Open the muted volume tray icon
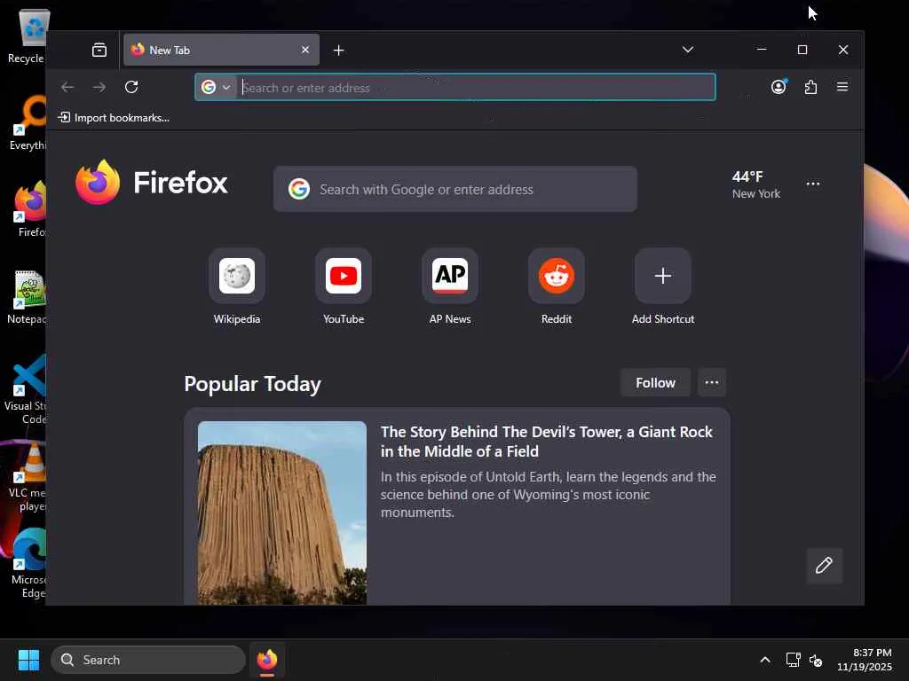The image size is (909, 681). click(x=816, y=660)
